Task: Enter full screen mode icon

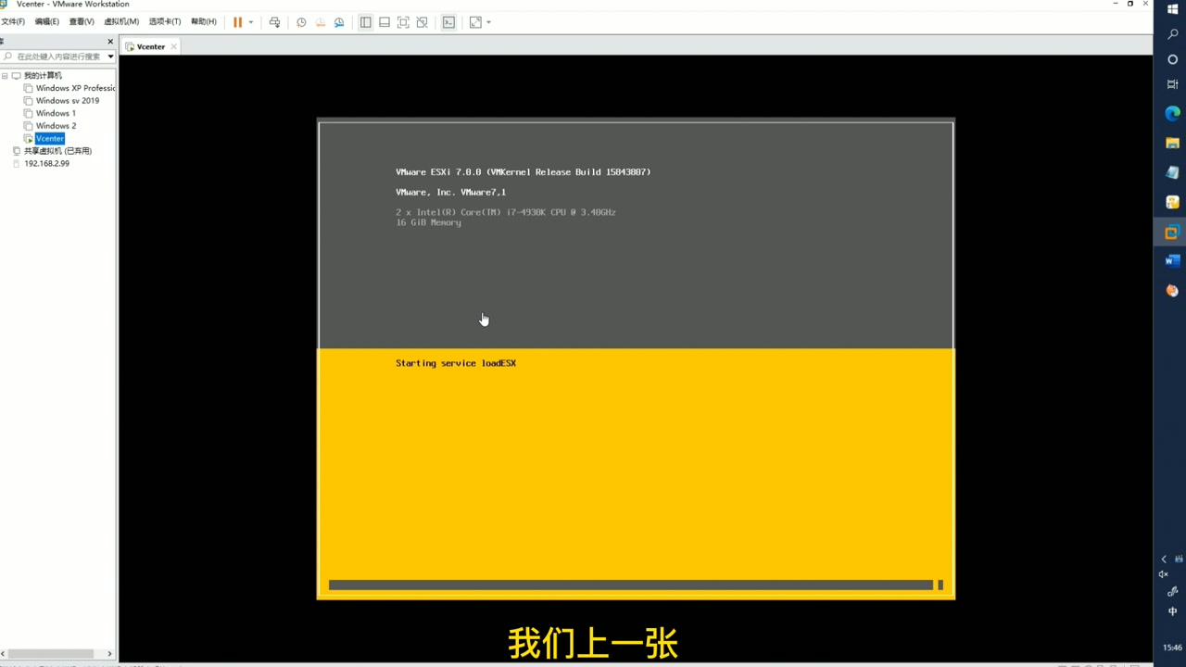Action: point(403,22)
